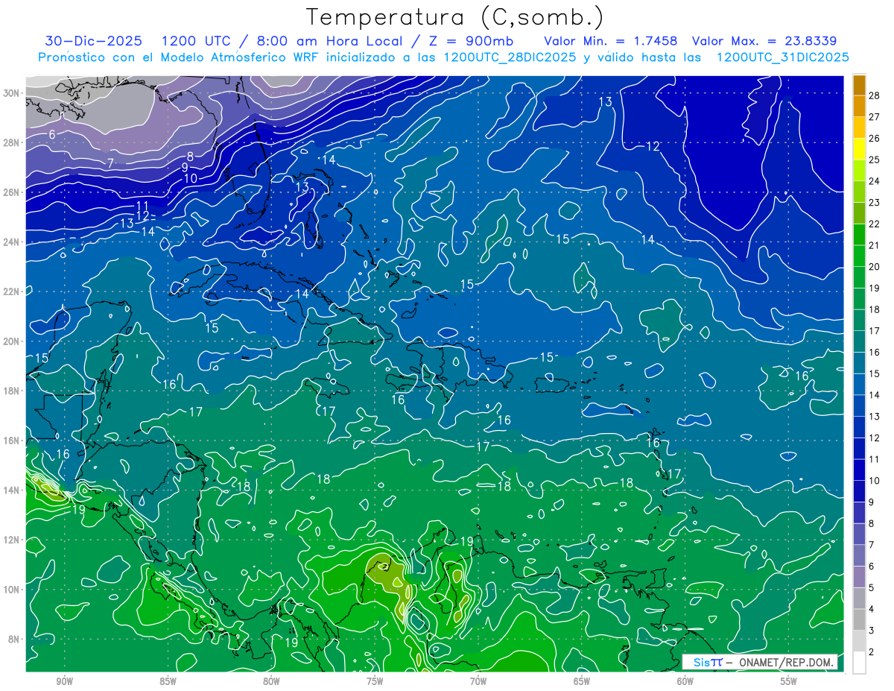894x691 pixels.
Task: Click the '1200UTC_28DIC2025' initialization time
Action: tap(510, 57)
